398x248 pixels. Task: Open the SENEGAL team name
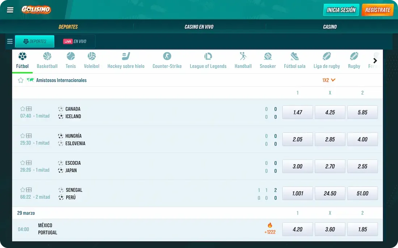[74, 190]
